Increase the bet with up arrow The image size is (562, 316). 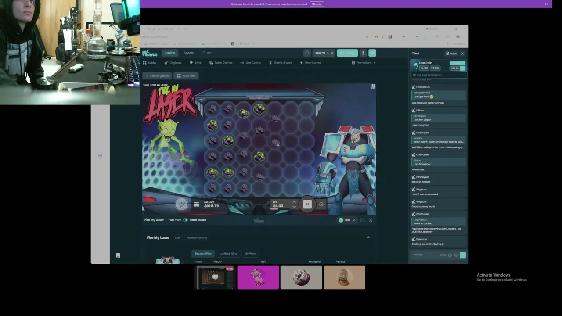294,202
